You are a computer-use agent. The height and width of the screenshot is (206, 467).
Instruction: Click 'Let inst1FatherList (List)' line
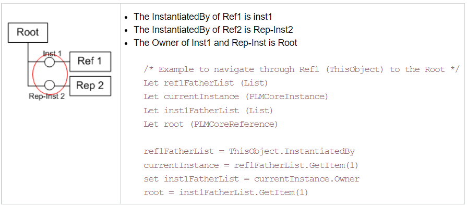[x=208, y=111]
